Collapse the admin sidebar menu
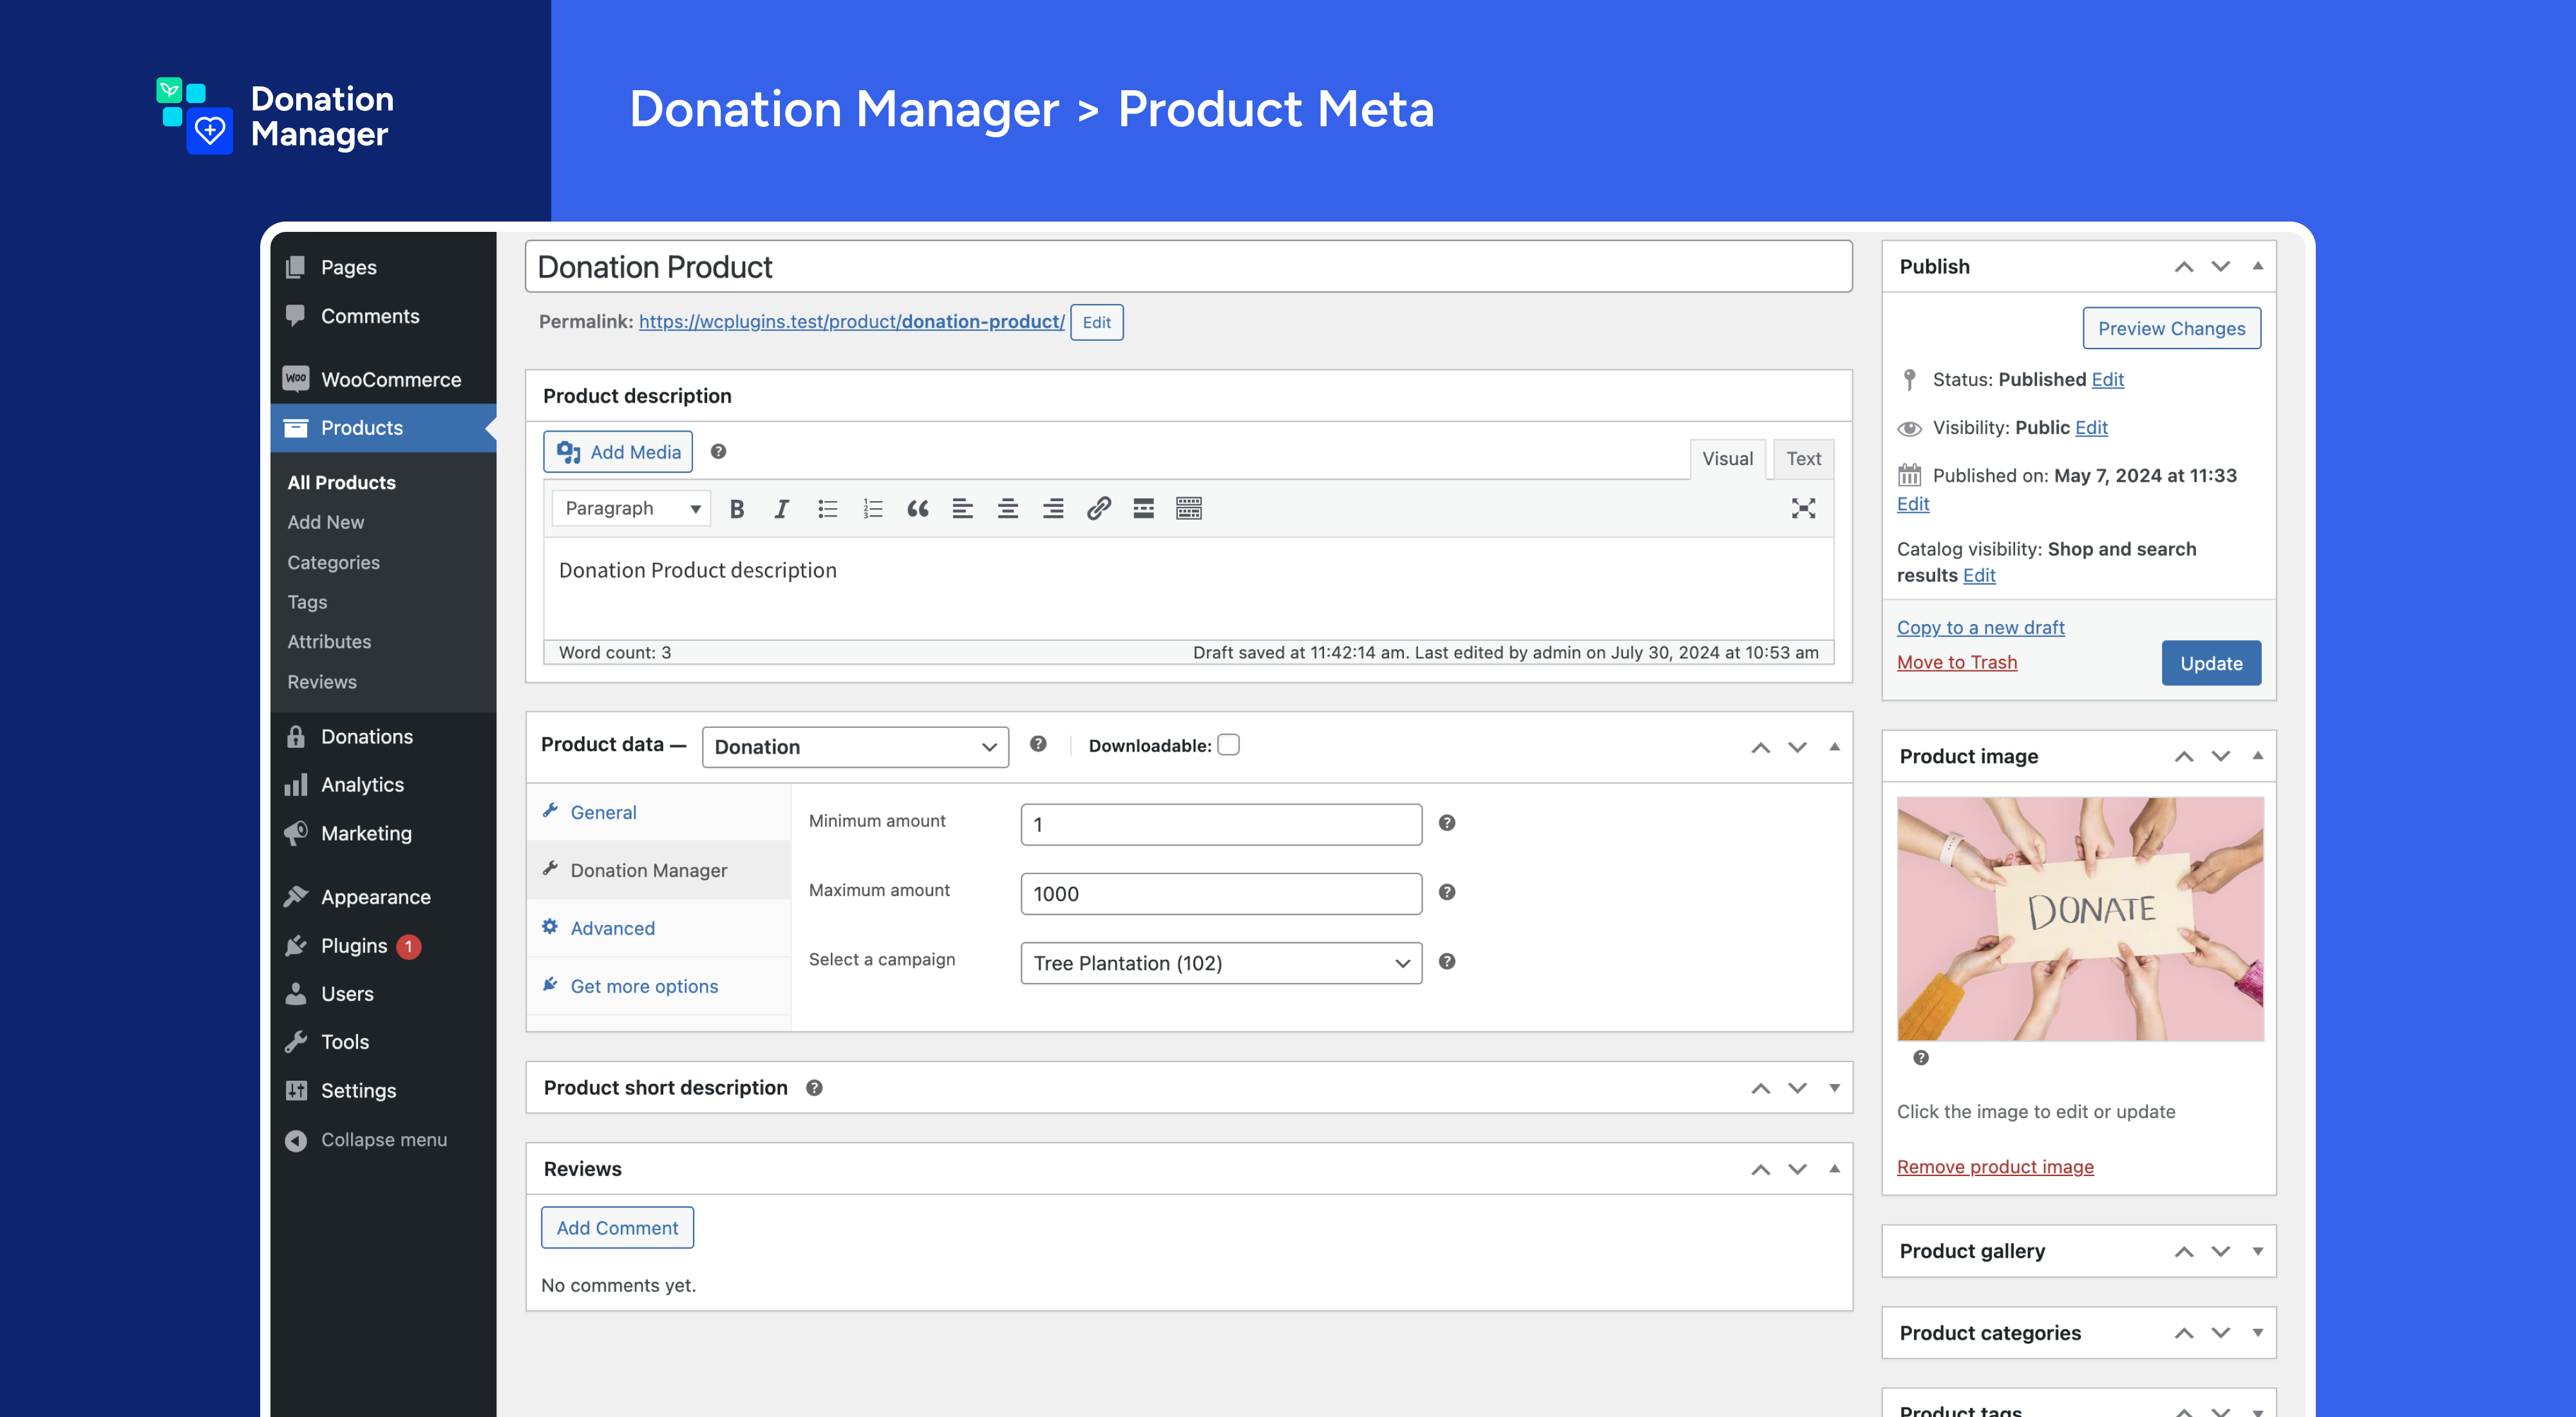 coord(383,1140)
